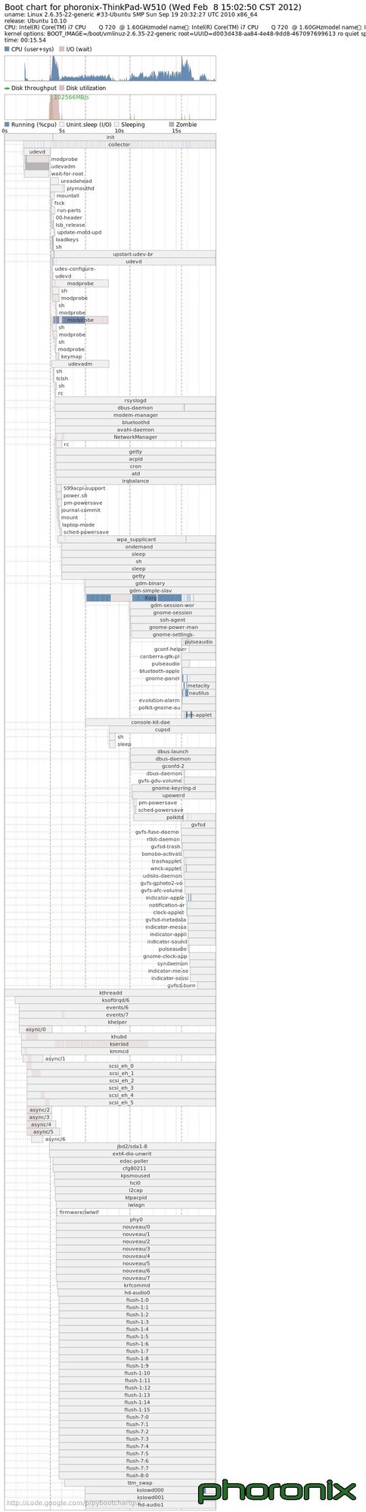Select the wpa_supplicant process bar

tap(136, 539)
